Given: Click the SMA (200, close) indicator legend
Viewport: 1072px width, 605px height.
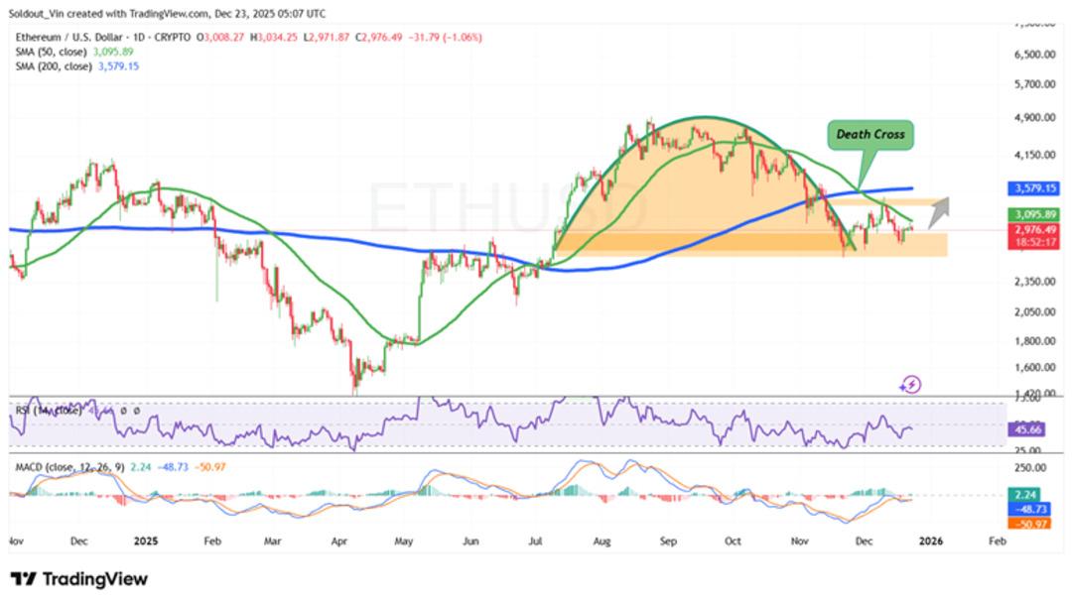Looking at the screenshot, I should pos(52,66).
